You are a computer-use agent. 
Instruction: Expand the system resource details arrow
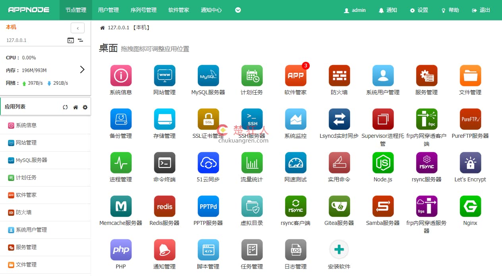[82, 70]
